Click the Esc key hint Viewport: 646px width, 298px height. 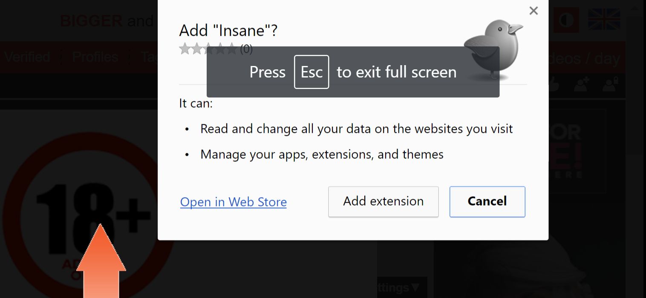[311, 72]
